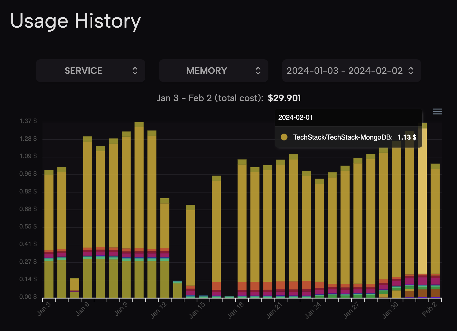Click the Jan 3 bar

(x=49, y=234)
